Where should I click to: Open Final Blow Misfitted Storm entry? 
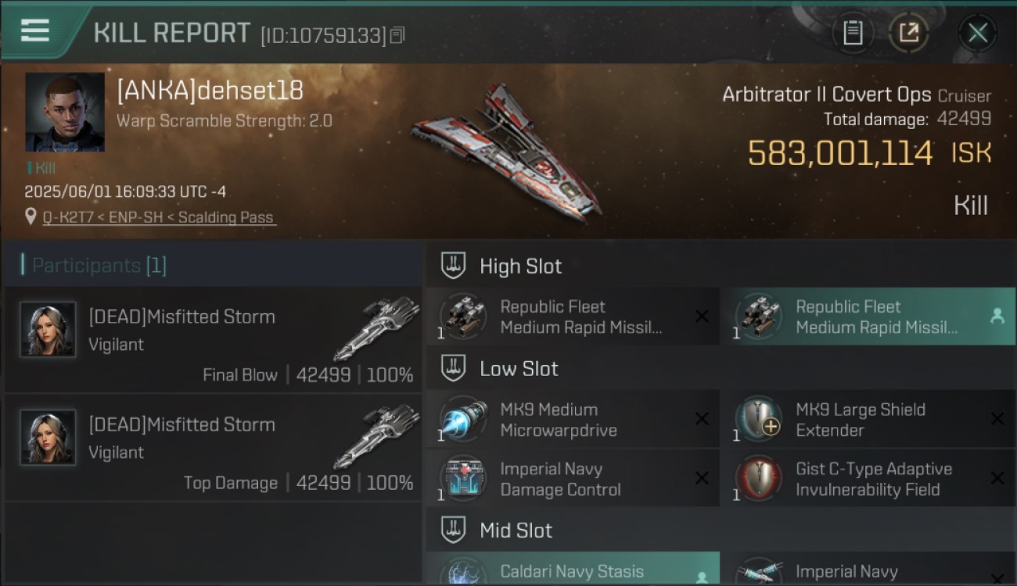(x=213, y=339)
